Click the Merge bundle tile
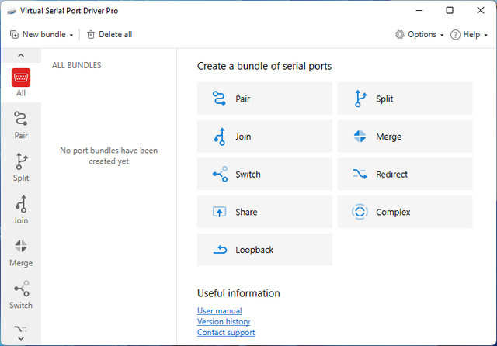The height and width of the screenshot is (346, 497). [x=405, y=137]
